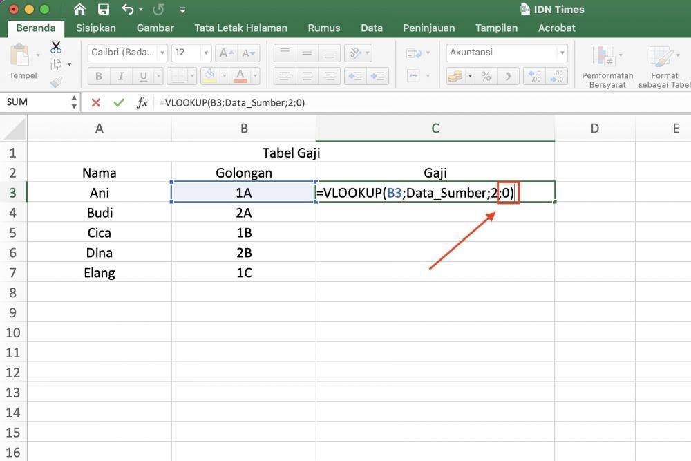The width and height of the screenshot is (691, 461).
Task: Open the Data ribbon tab
Action: point(372,28)
